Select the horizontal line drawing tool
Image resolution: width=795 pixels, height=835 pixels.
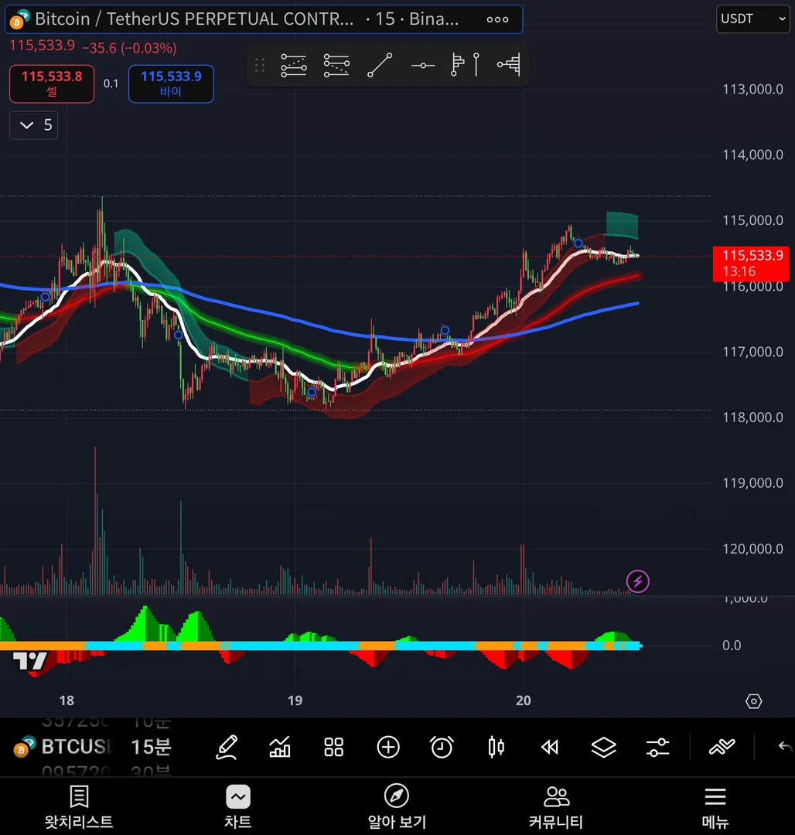(423, 66)
